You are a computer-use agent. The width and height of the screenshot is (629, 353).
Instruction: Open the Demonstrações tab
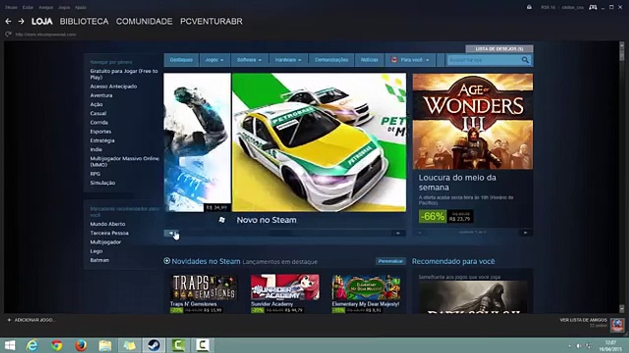click(x=331, y=60)
